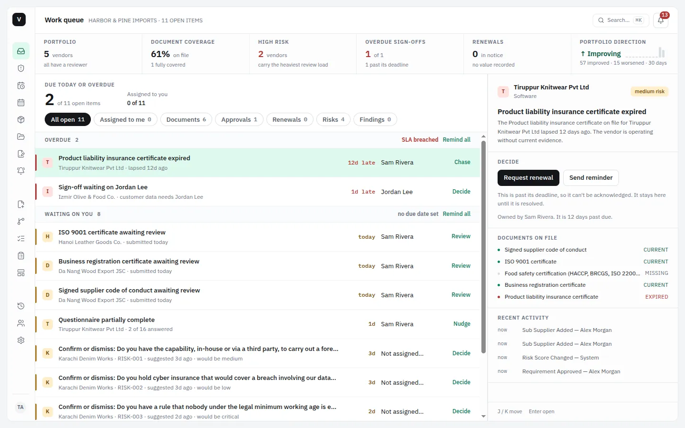Open the Findings filter tab

(x=375, y=119)
